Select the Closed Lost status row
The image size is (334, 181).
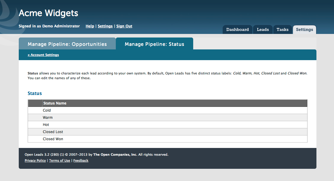click(167, 132)
